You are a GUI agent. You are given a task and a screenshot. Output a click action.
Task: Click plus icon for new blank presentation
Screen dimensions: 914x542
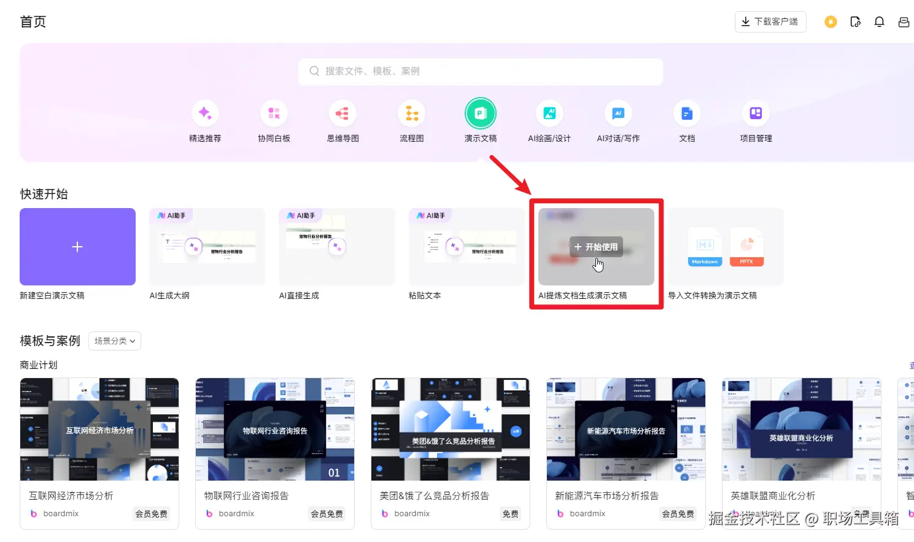(x=77, y=247)
